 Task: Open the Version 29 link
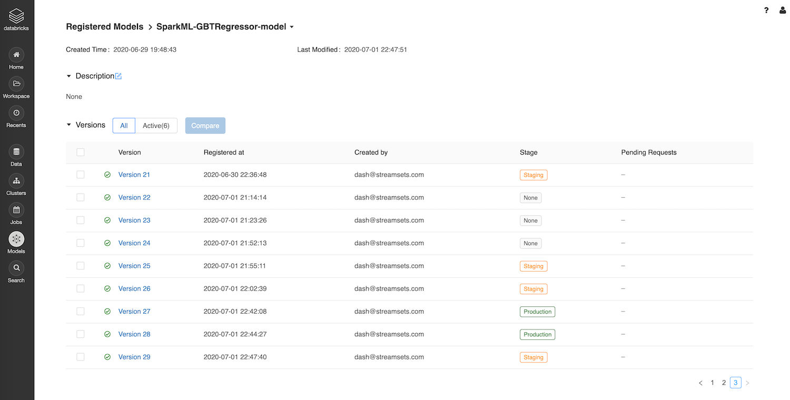[x=134, y=357]
